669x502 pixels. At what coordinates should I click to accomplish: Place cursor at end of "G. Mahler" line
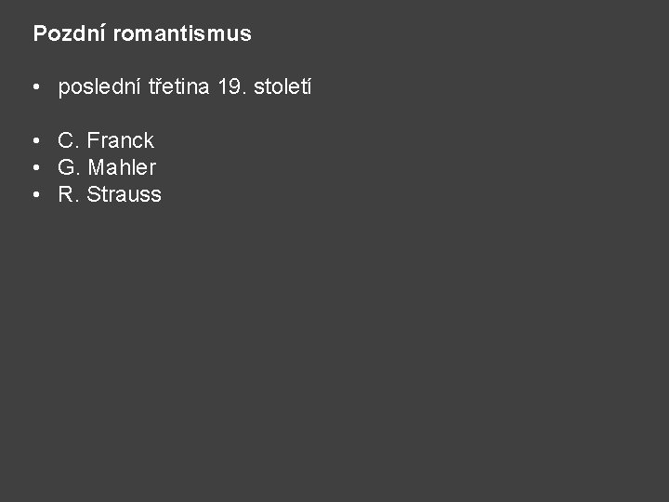(x=157, y=168)
